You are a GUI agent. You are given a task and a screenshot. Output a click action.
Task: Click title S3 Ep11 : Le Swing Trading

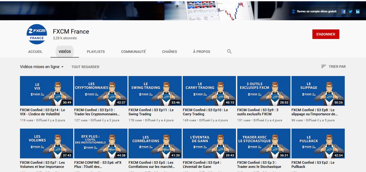[151, 112]
